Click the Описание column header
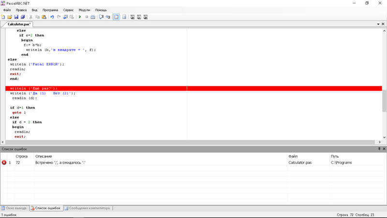Image resolution: width=387 pixels, height=218 pixels. 44,156
